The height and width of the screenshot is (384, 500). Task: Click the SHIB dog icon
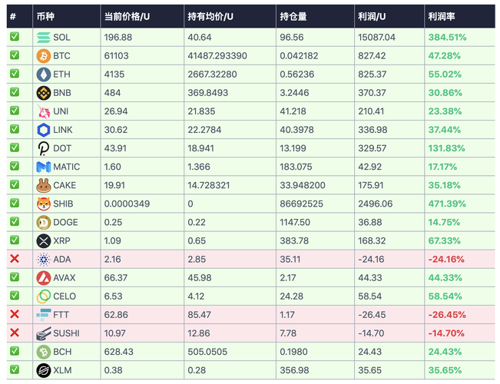click(43, 204)
